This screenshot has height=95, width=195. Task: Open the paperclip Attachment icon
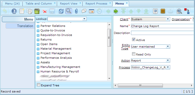[76, 11]
